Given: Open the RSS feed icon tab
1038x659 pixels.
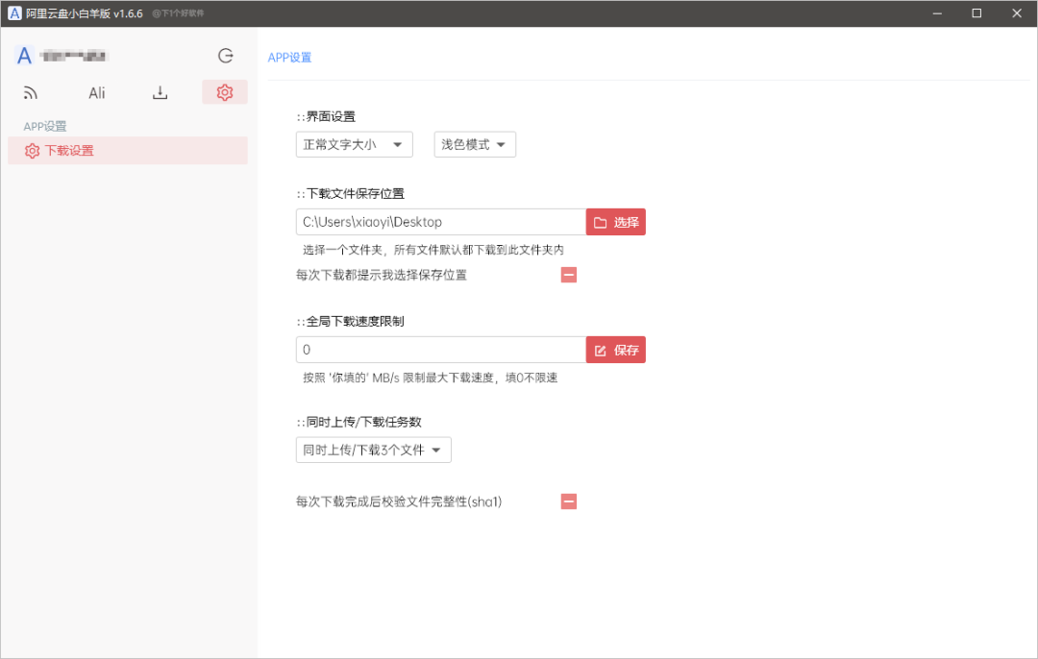Looking at the screenshot, I should (x=31, y=93).
